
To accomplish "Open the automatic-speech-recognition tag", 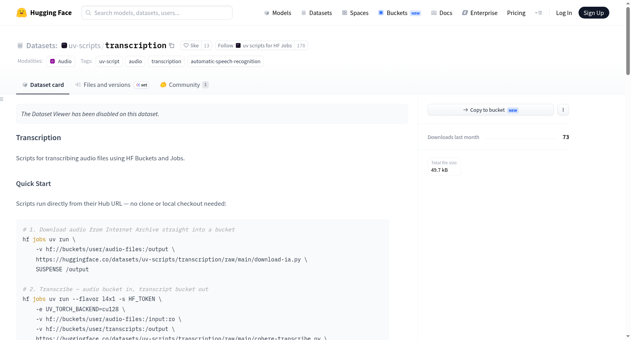I will [226, 61].
